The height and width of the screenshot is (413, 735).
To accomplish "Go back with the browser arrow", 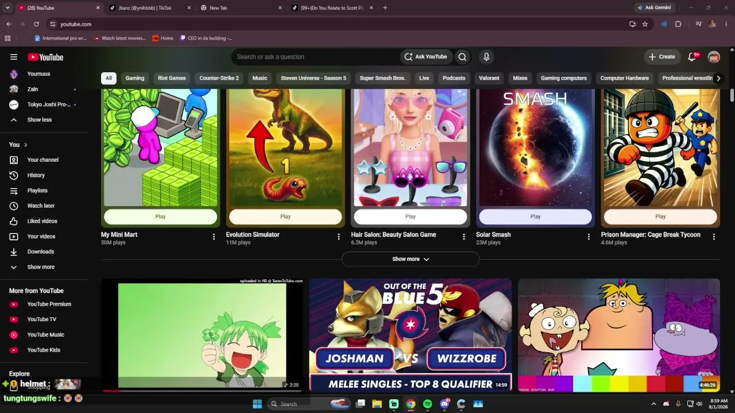I will coord(9,24).
